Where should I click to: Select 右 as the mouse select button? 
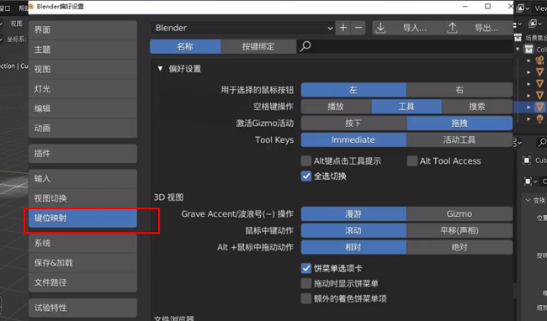459,90
